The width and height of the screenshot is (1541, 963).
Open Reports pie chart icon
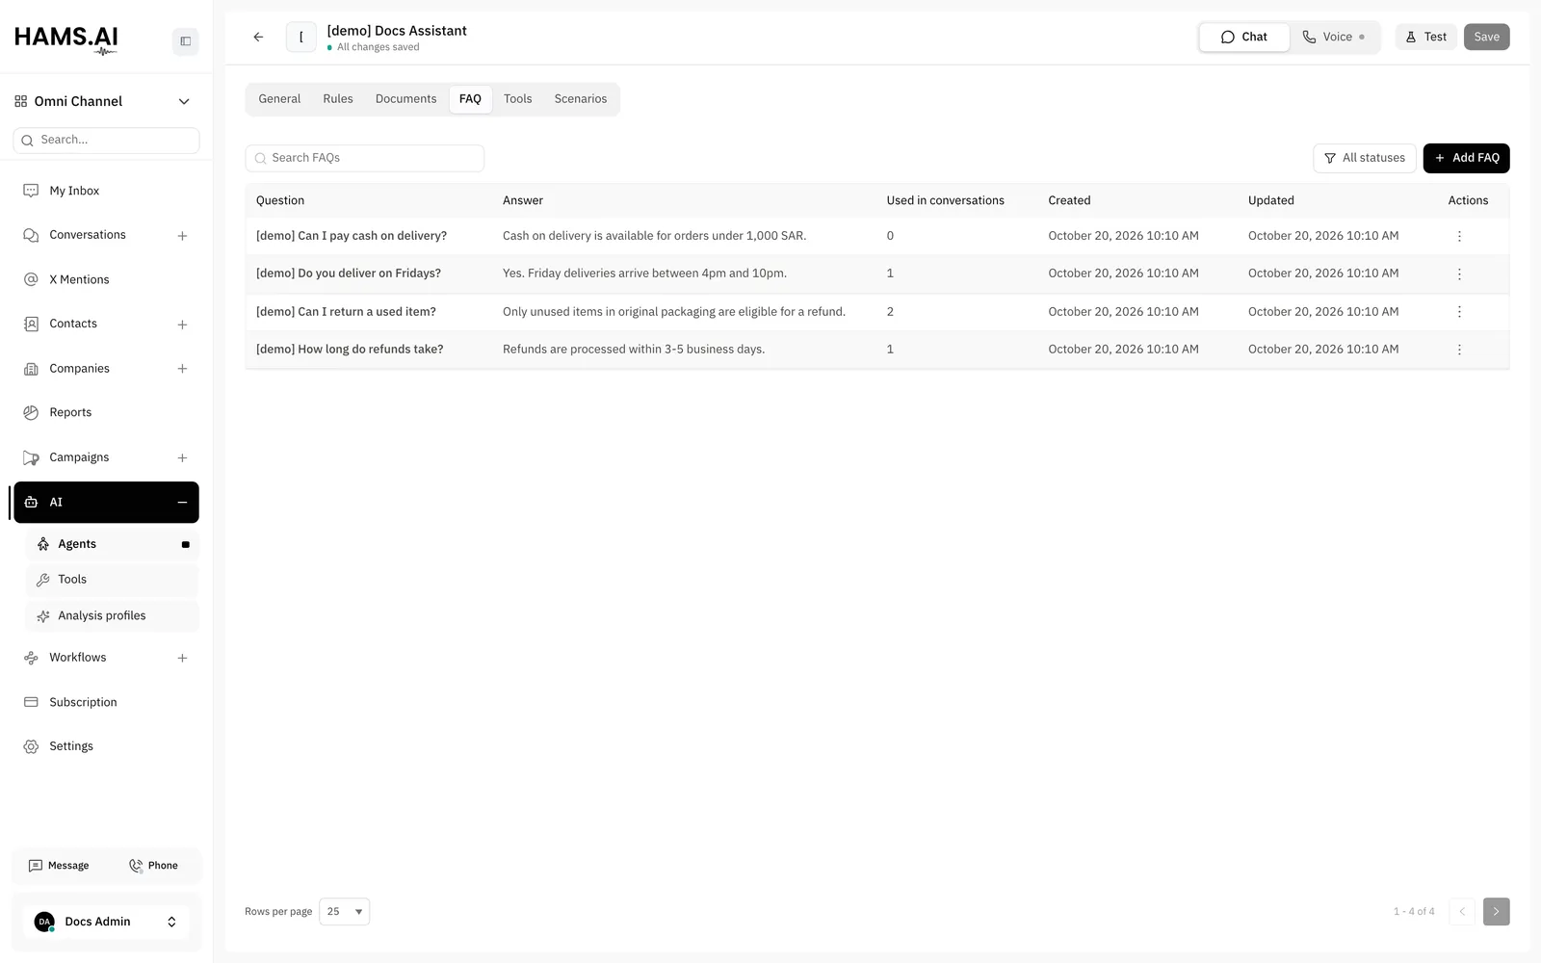tap(31, 412)
